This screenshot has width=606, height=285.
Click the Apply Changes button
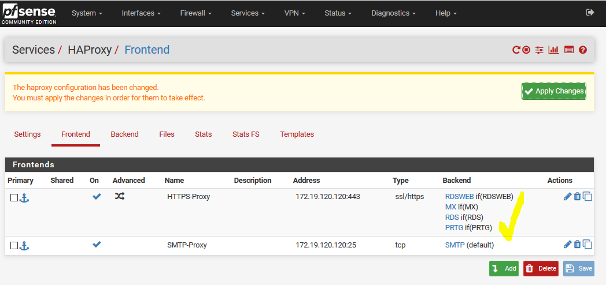[x=554, y=91]
